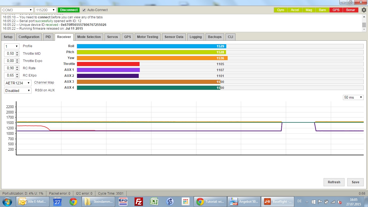The height and width of the screenshot is (207, 368).
Task: Switch to the Motor Testing tab
Action: [148, 37]
